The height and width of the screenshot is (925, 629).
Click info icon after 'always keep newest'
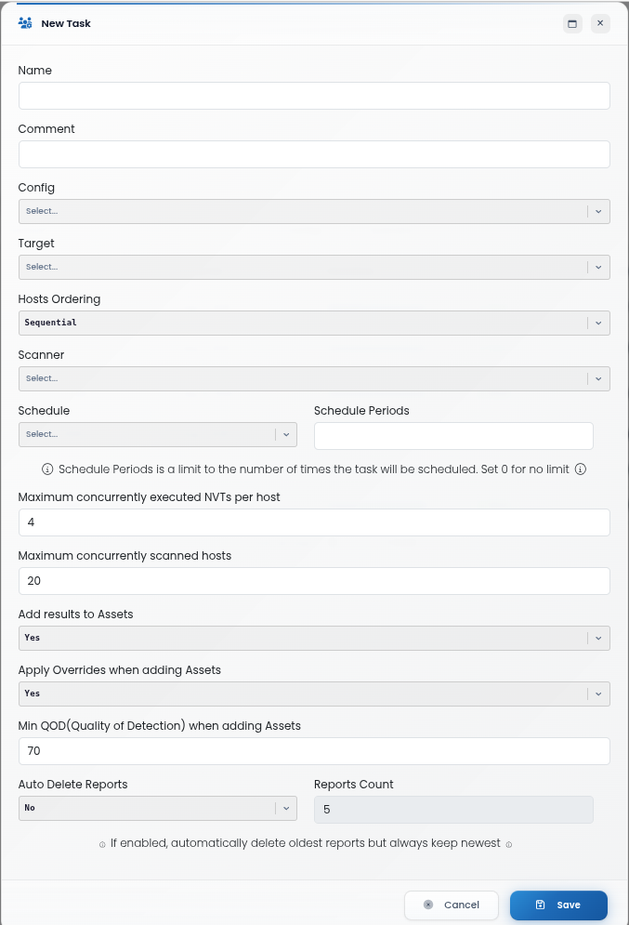(509, 845)
